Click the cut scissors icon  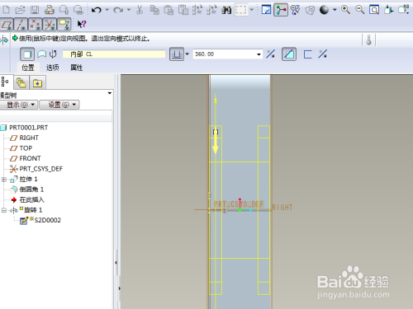tap(140, 10)
